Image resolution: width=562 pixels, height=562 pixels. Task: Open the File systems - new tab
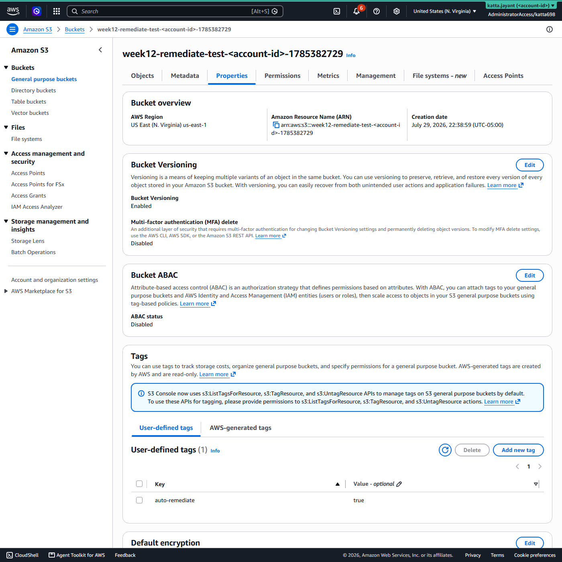(x=440, y=75)
